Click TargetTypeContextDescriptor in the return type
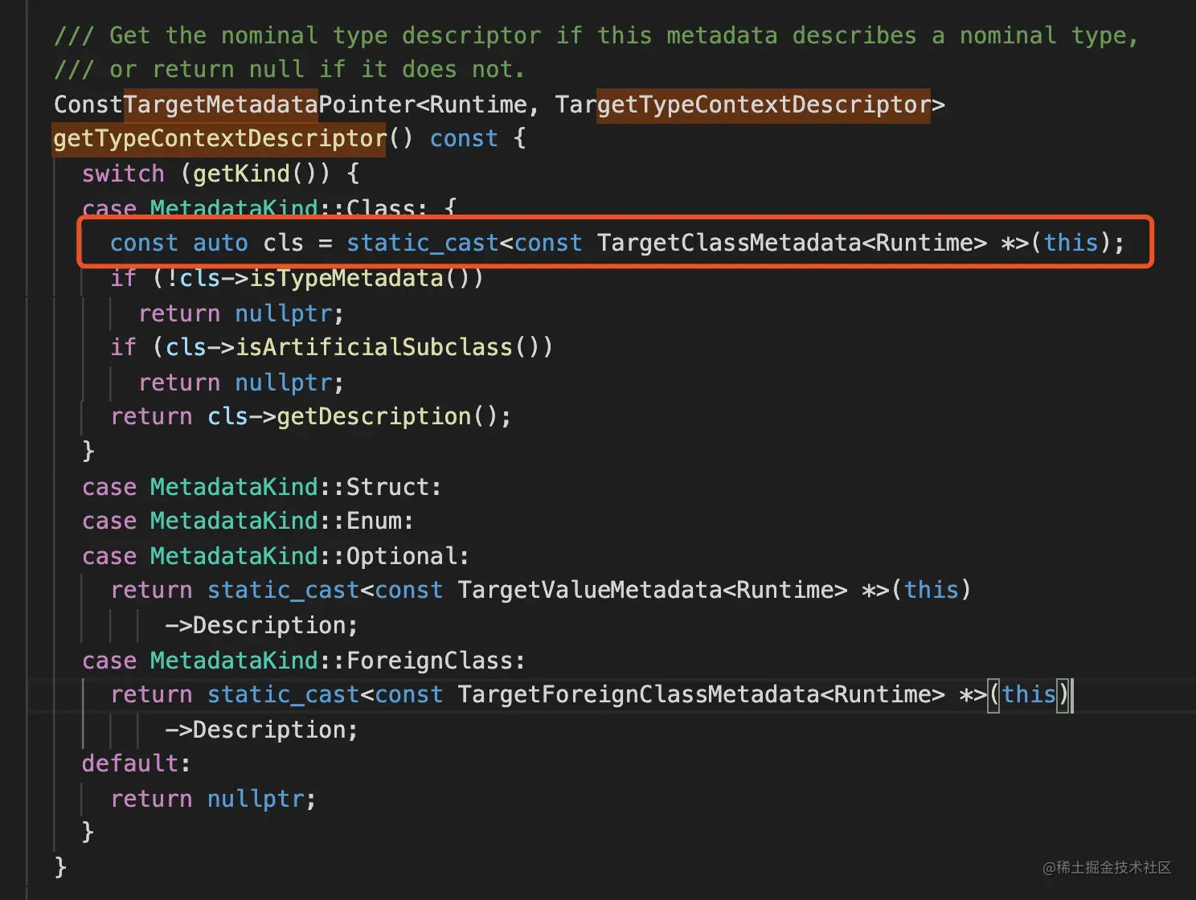Screen dimensions: 1196x900 [743, 105]
